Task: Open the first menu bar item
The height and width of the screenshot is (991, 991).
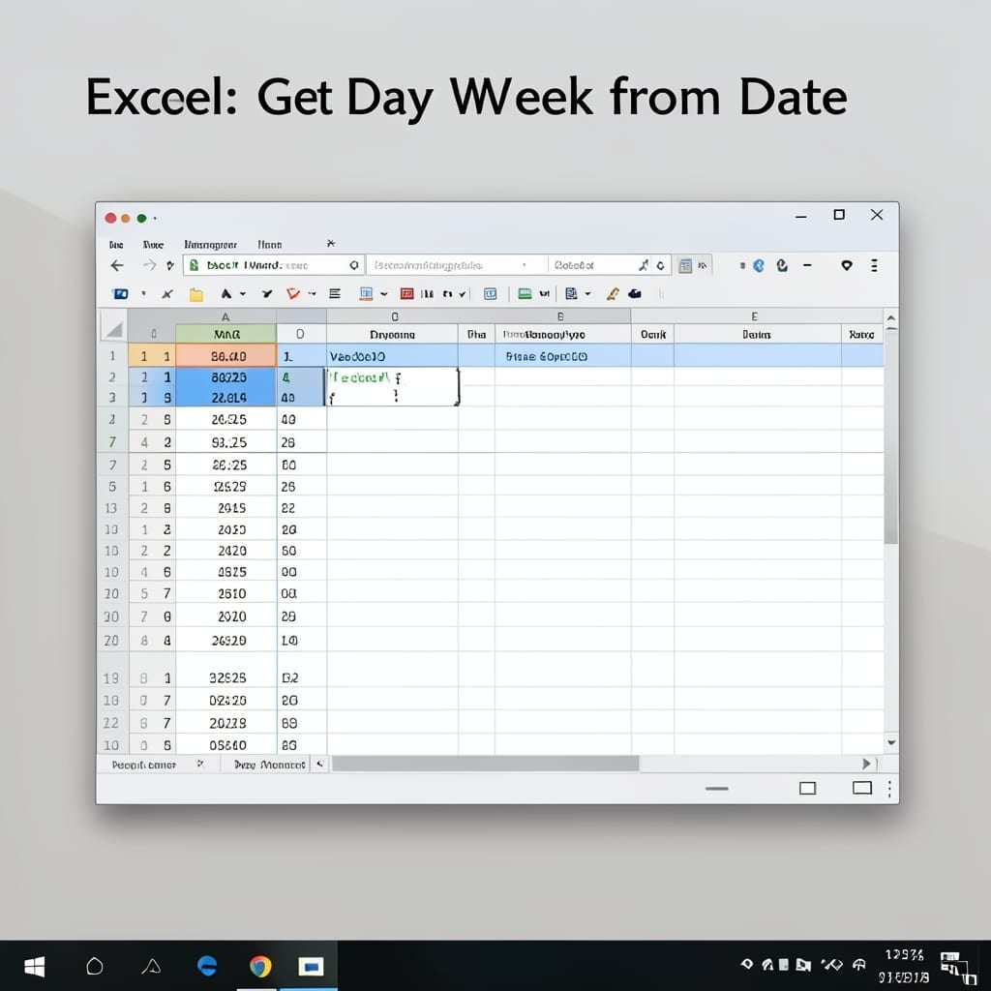Action: click(x=116, y=245)
